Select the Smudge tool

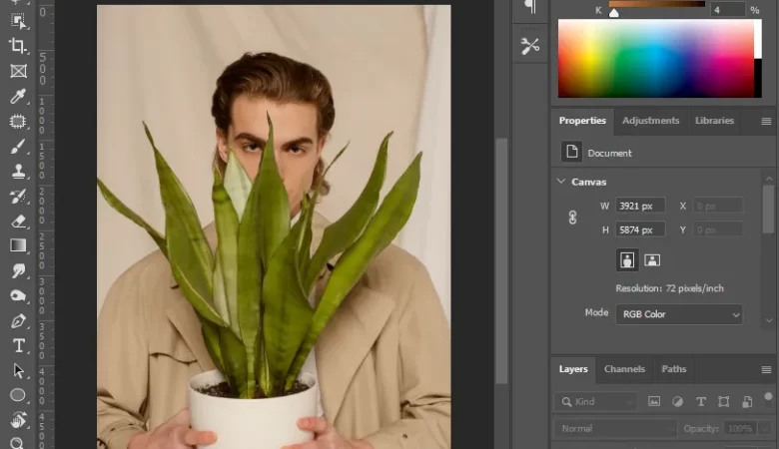tap(18, 270)
